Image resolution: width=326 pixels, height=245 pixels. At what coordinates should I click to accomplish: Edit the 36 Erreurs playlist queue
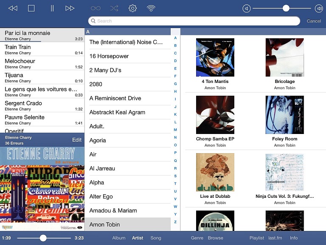point(77,140)
